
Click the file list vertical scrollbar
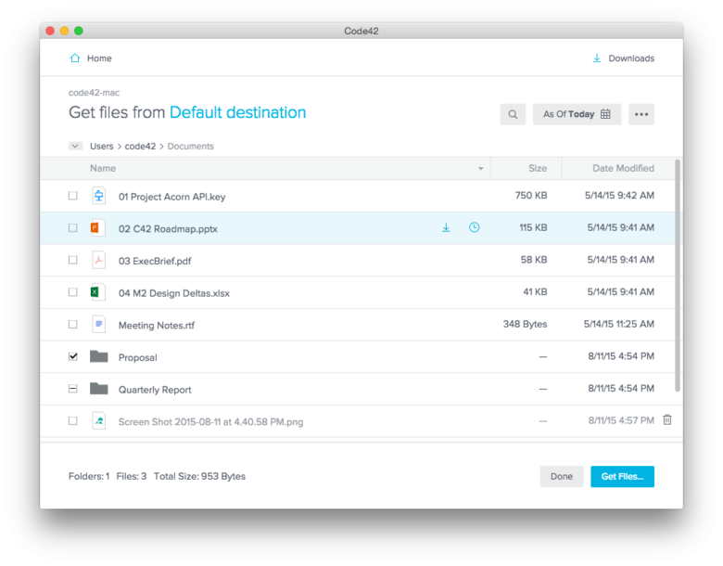678,276
